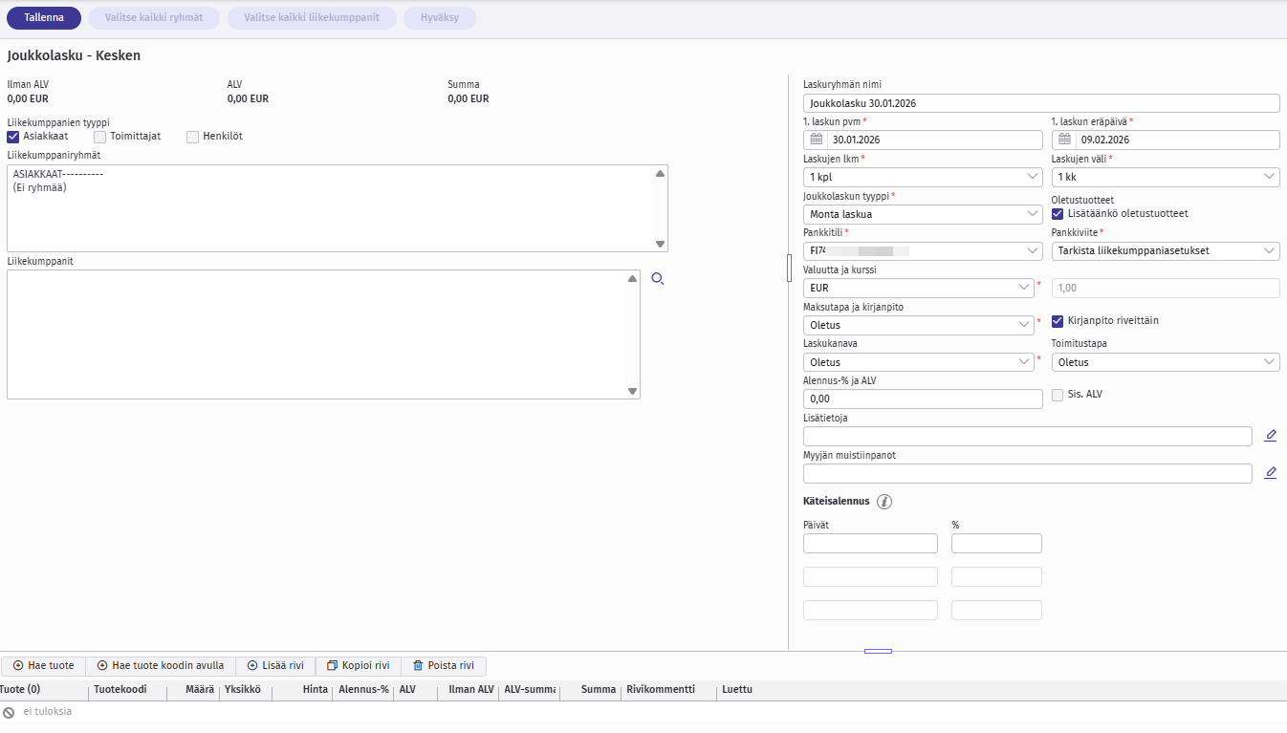This screenshot has height=733, width=1287.
Task: Select Hae tuote koodin avulla
Action: pos(161,666)
